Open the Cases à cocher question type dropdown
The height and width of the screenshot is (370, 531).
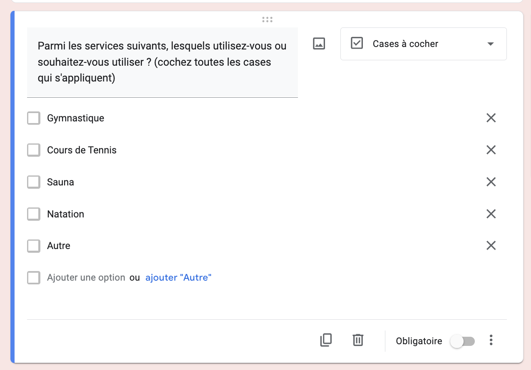point(423,44)
